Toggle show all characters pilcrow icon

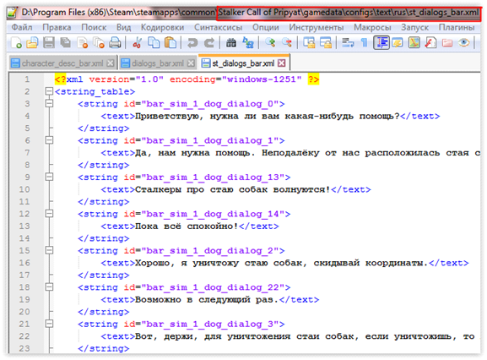[365, 42]
